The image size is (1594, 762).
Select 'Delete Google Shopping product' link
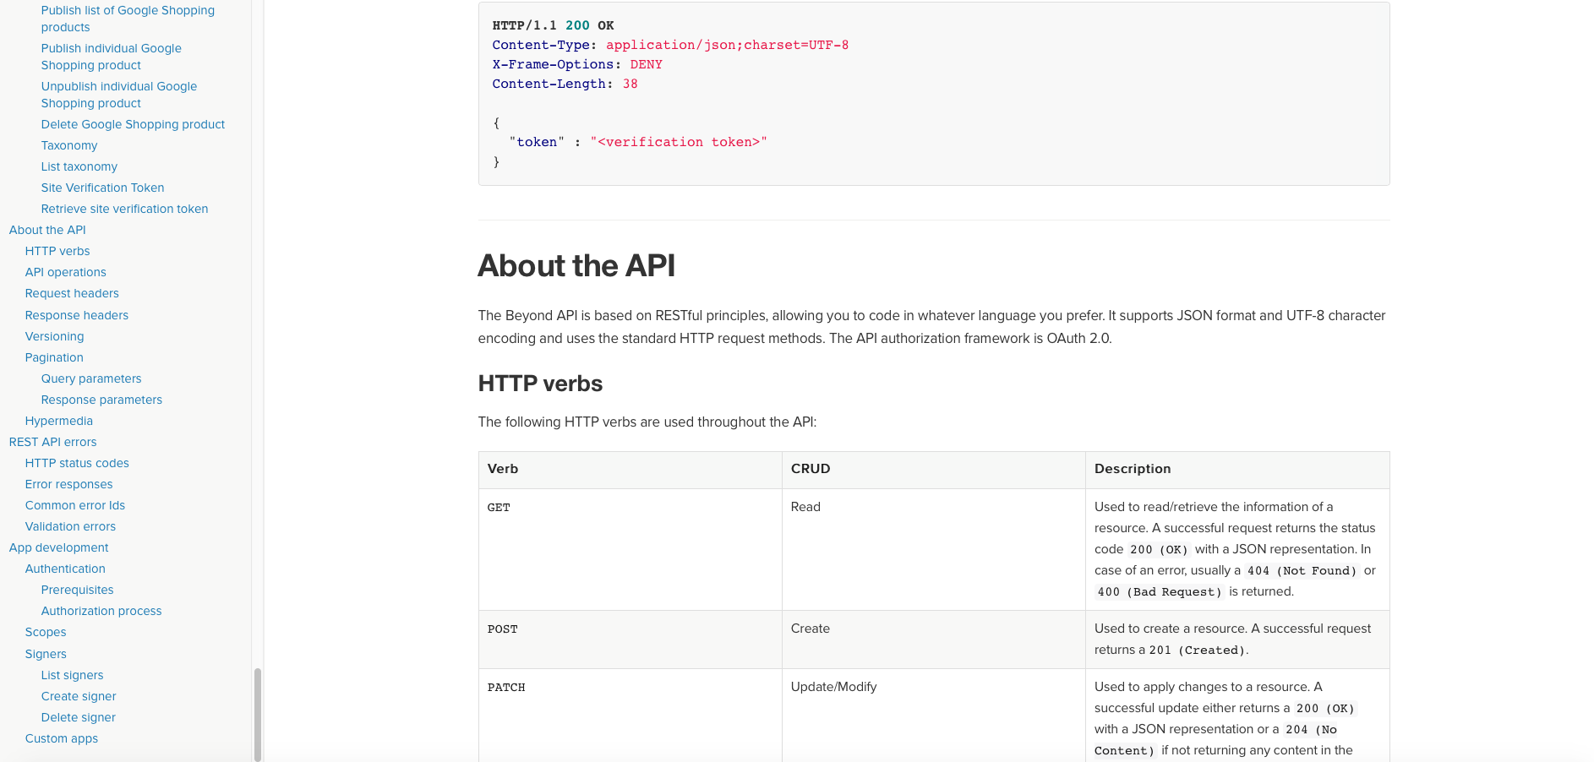(x=133, y=124)
